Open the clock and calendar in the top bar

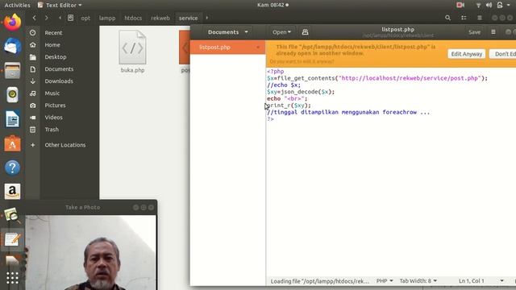(273, 5)
